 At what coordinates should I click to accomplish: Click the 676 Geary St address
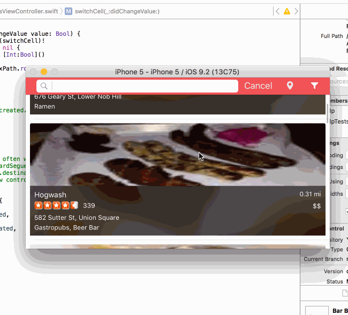coord(78,97)
